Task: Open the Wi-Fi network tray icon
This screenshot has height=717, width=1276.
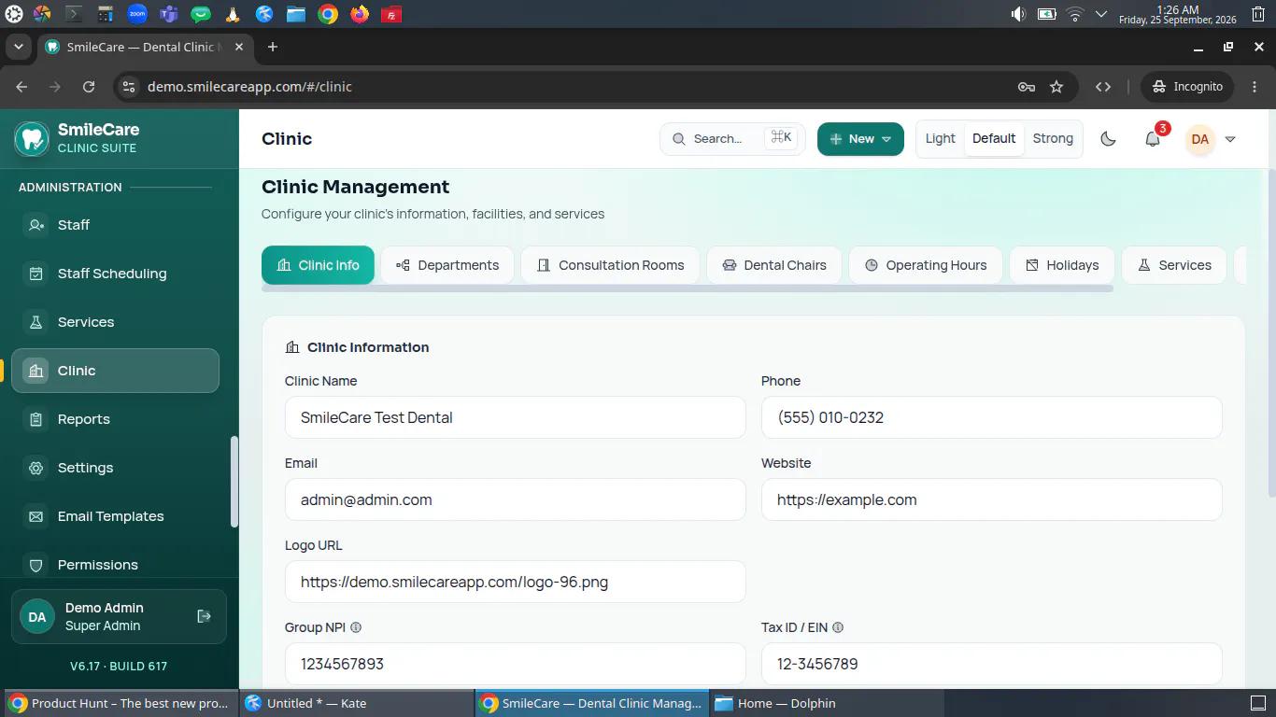Action: [1075, 14]
